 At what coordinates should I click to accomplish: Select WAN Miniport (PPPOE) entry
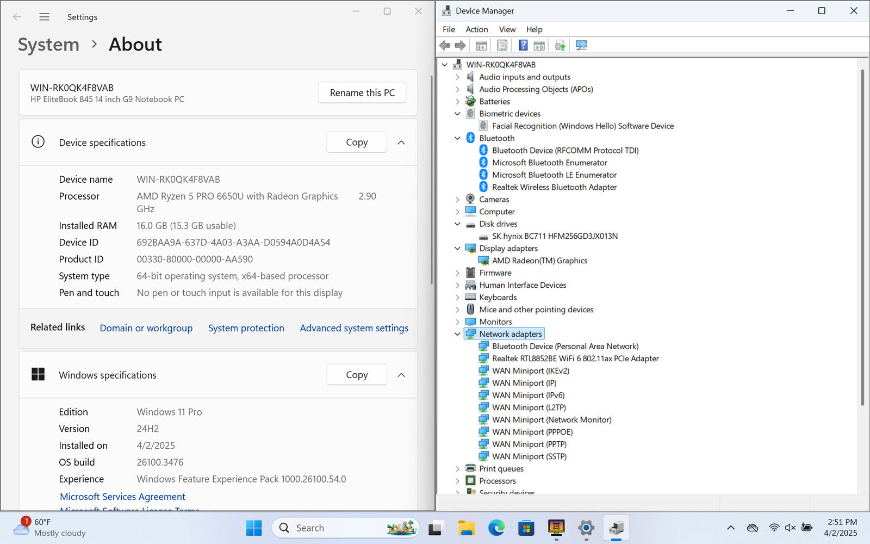pos(532,432)
